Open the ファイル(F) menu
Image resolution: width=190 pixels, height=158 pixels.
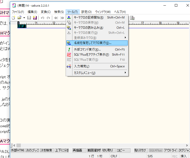tap(18, 12)
